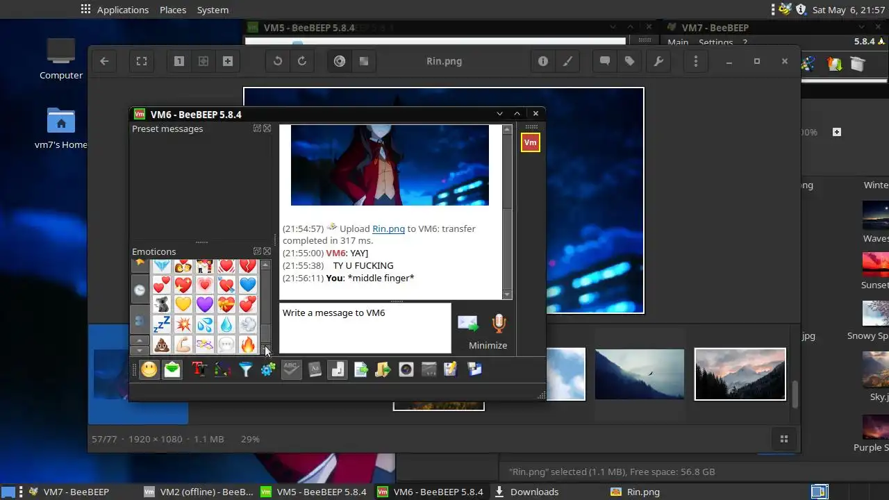Click the microphone voice message icon
The width and height of the screenshot is (889, 500).
(499, 324)
